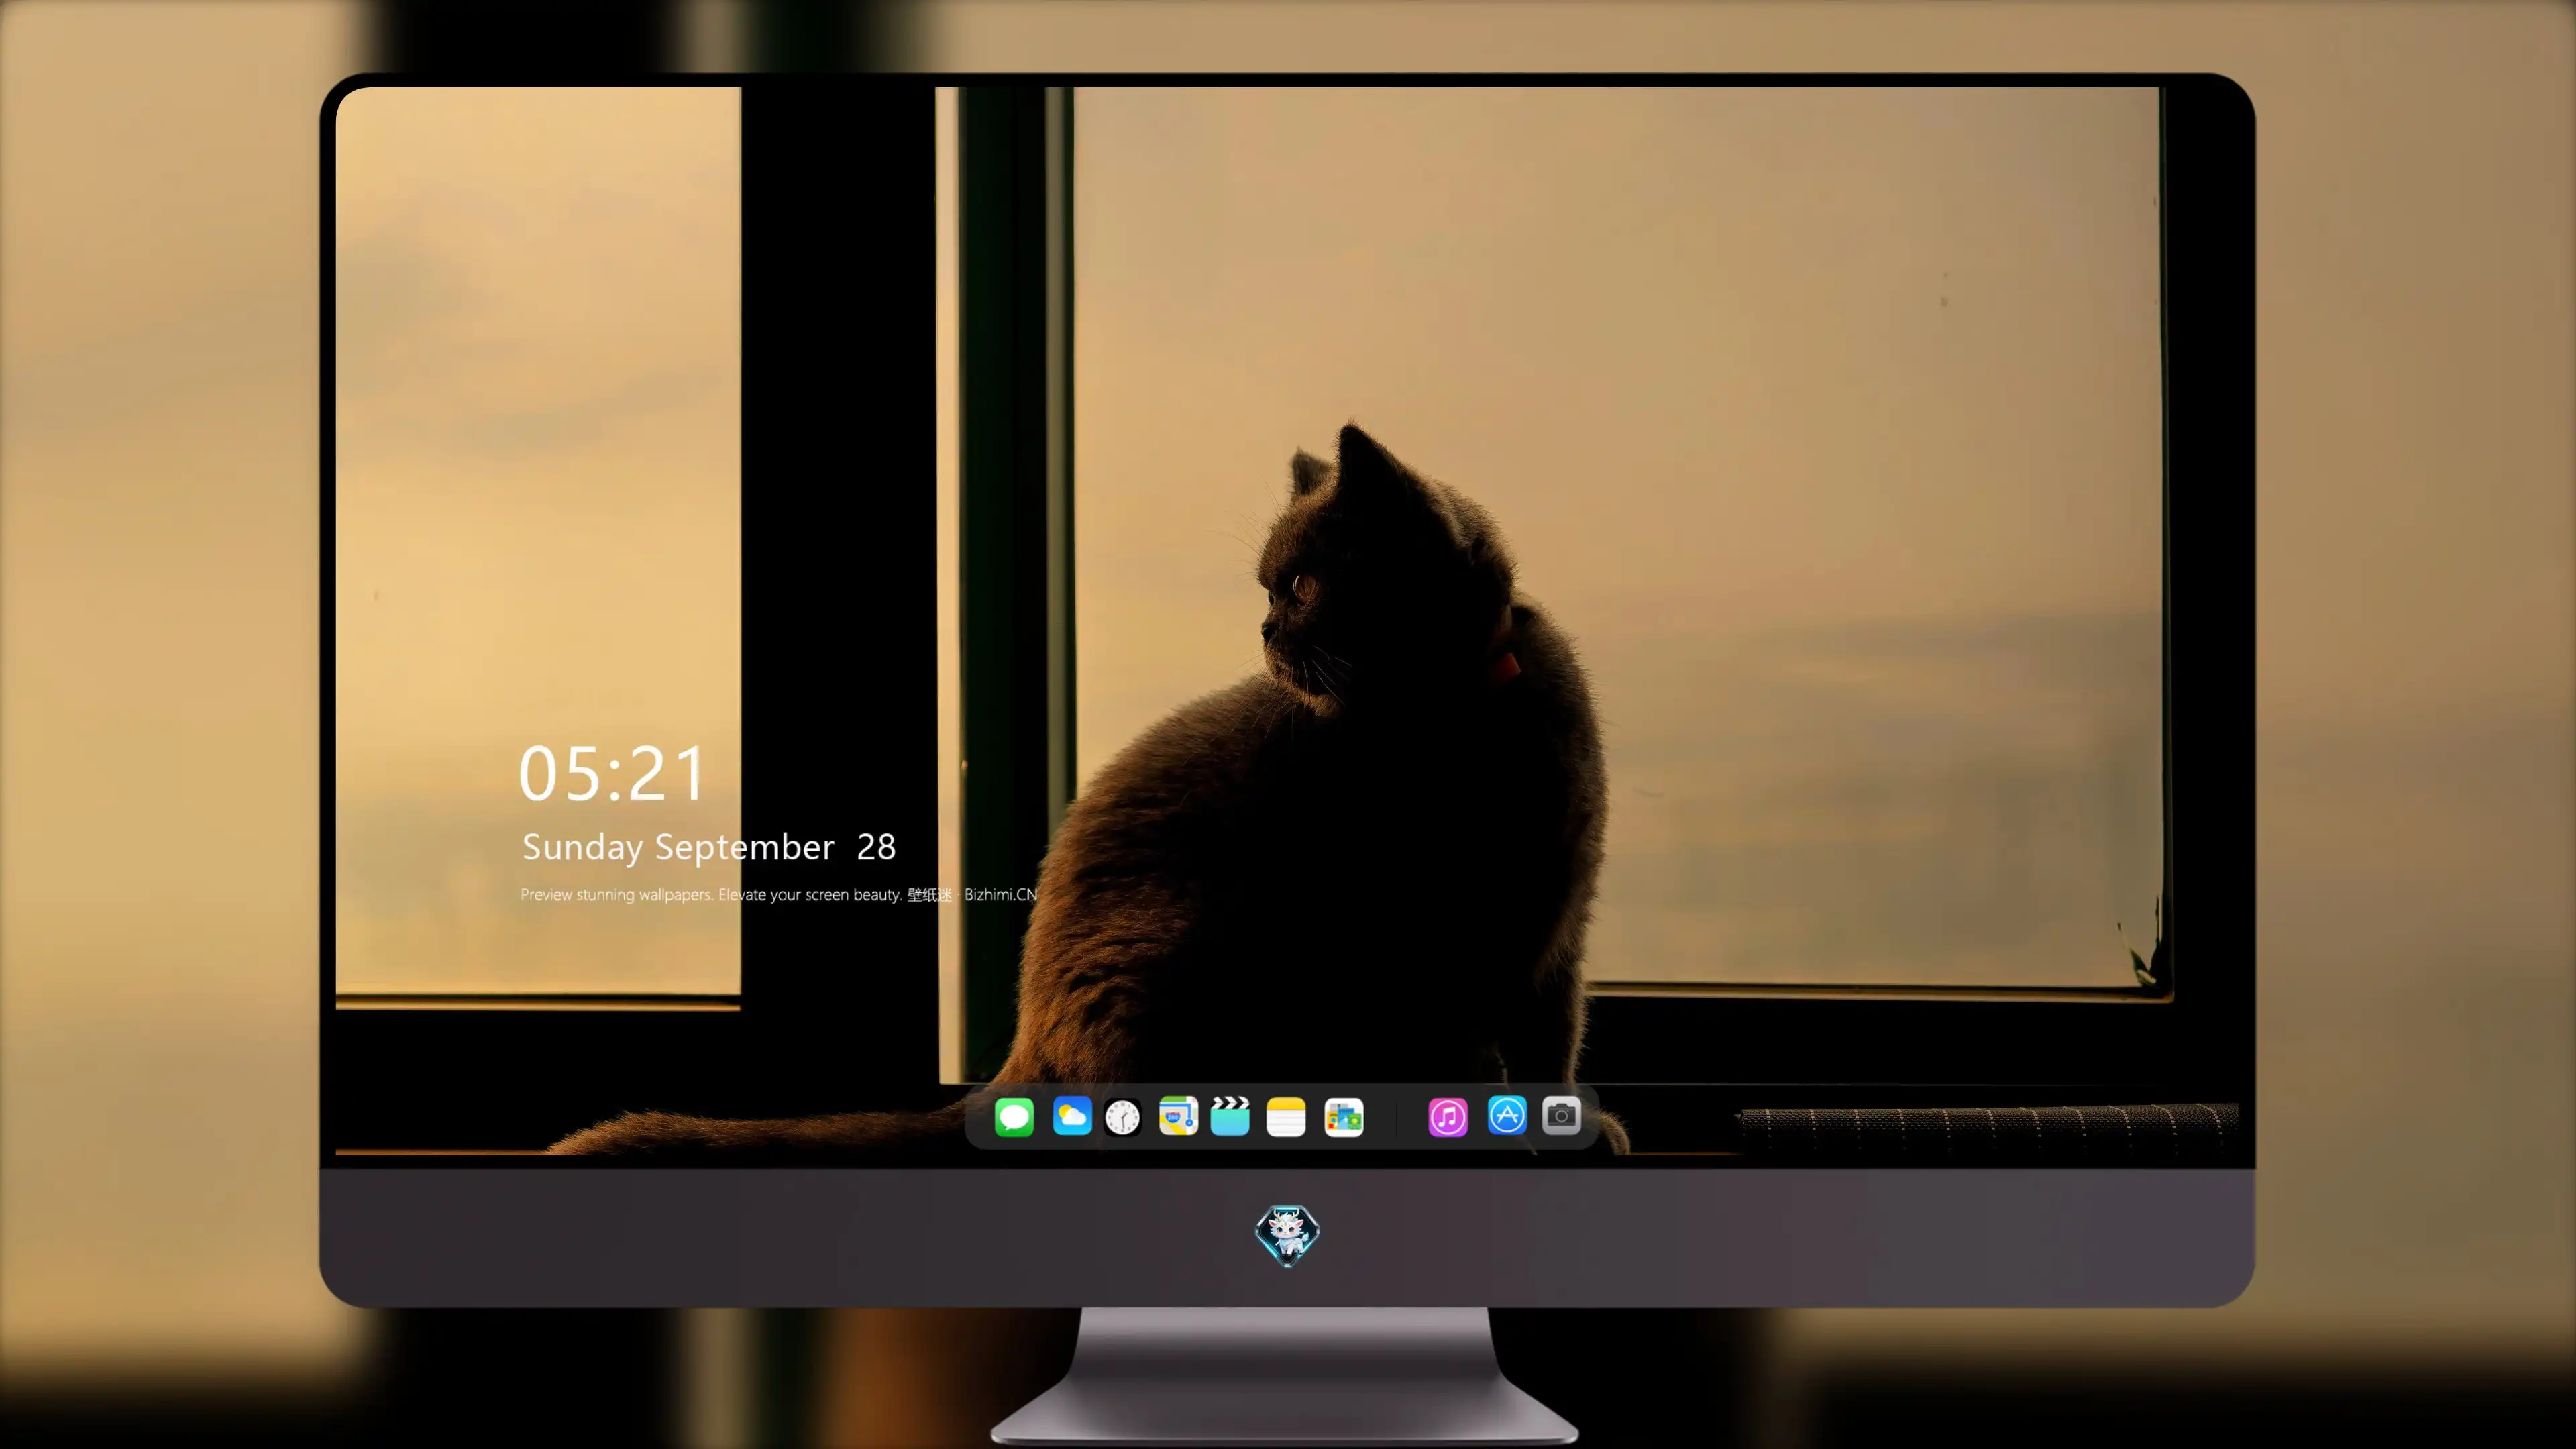The height and width of the screenshot is (1449, 2576).
Task: Open the Notes app in the dock
Action: pyautogui.click(x=1286, y=1117)
